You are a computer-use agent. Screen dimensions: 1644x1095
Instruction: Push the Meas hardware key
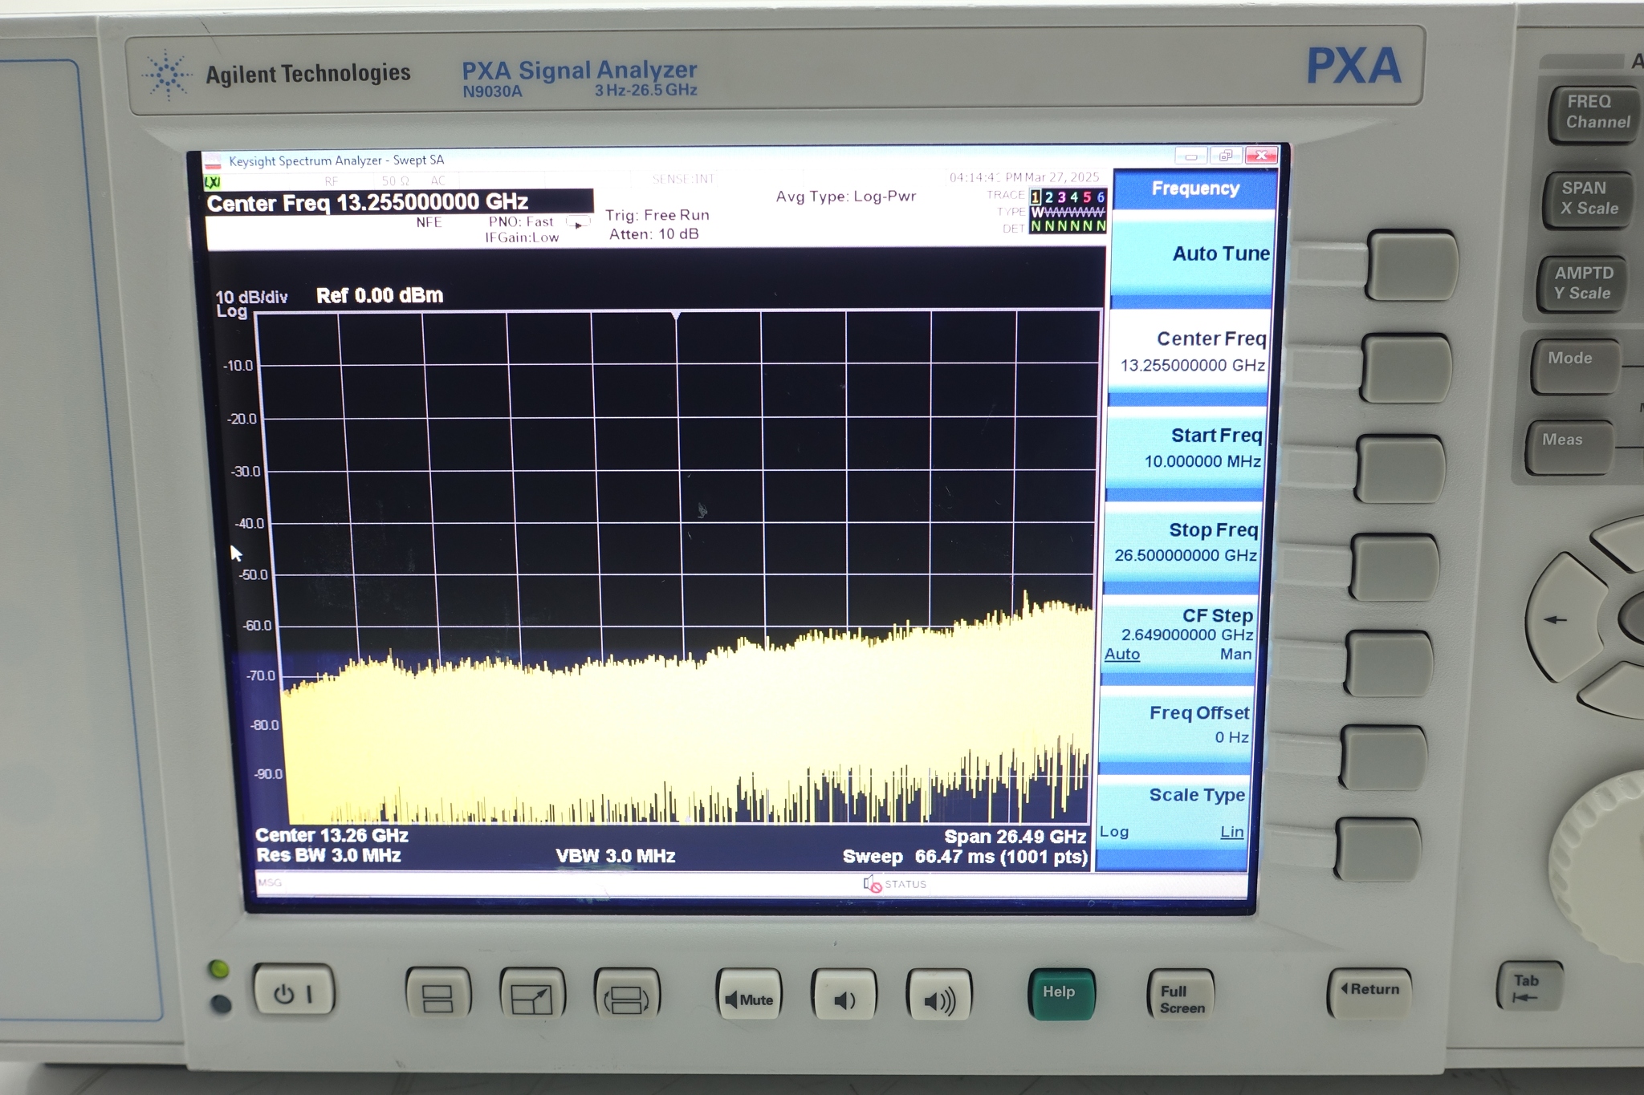(x=1568, y=447)
